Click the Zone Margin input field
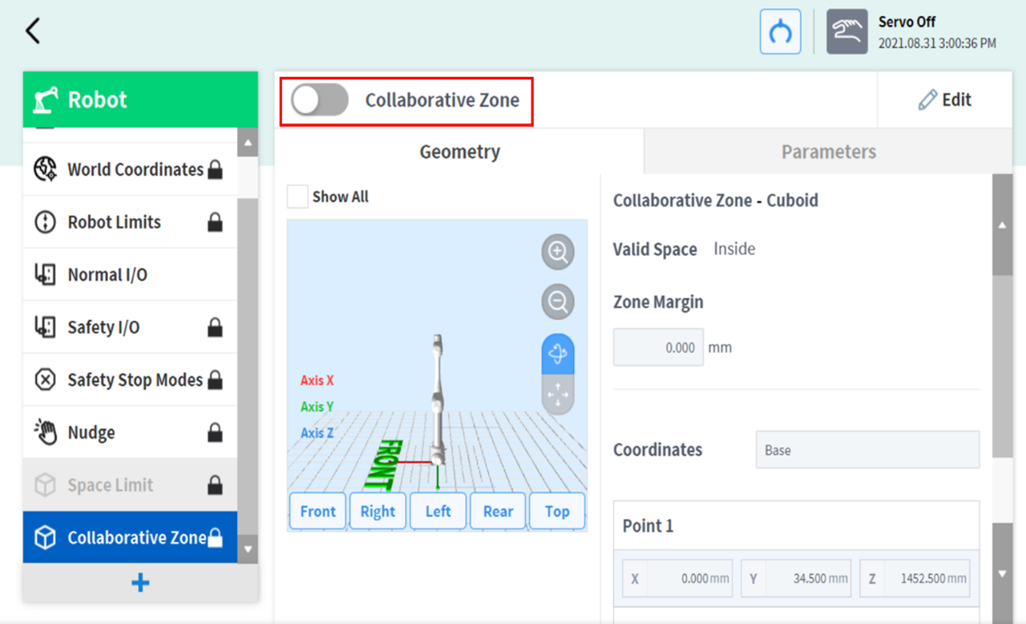1026x624 pixels. 658,347
